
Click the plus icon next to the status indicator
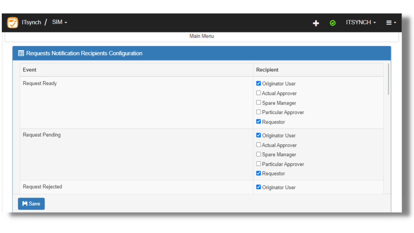316,23
